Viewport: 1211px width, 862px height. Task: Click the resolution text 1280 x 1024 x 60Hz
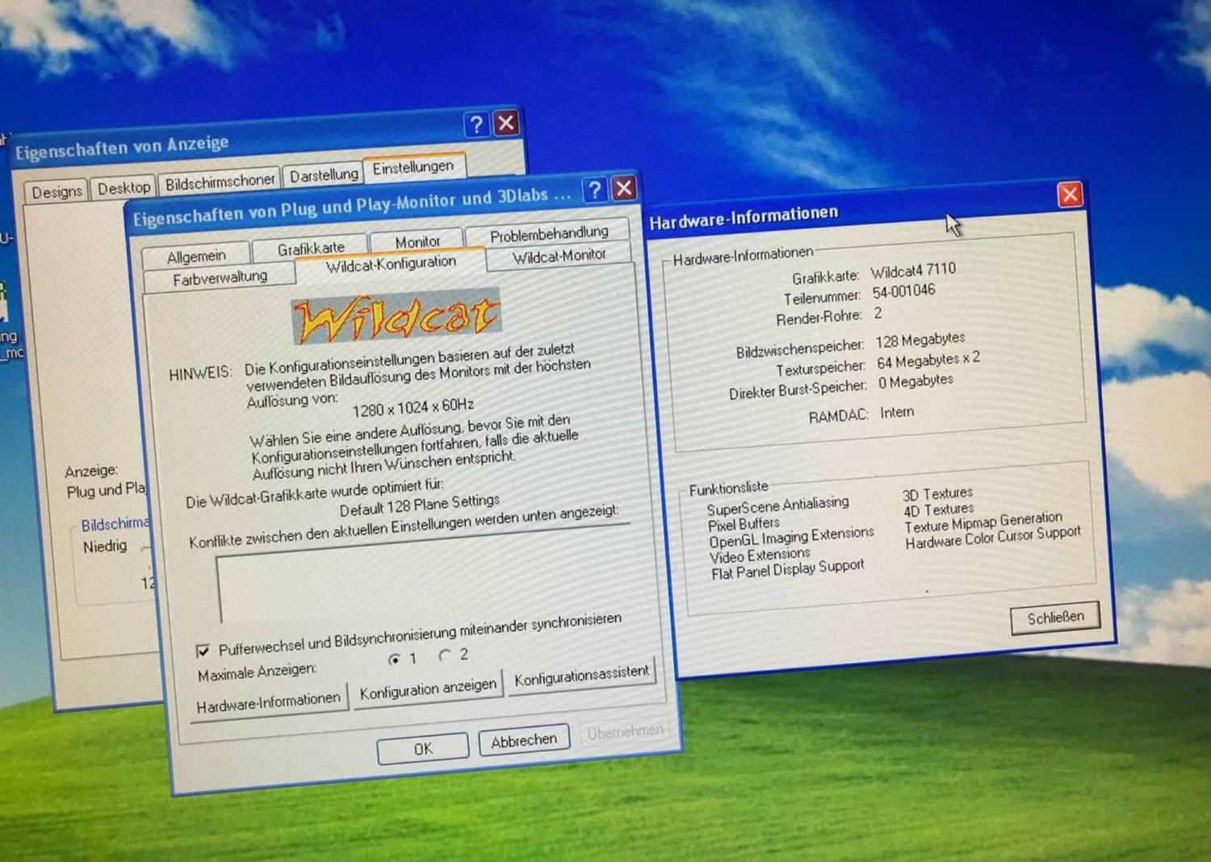[x=413, y=407]
